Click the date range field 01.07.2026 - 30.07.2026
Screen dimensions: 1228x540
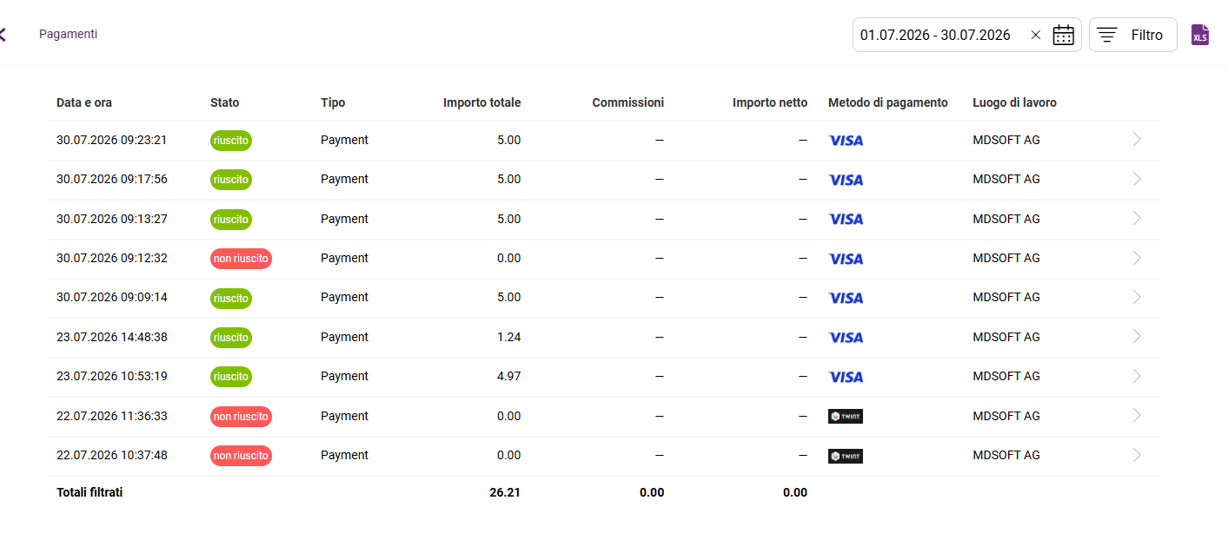pyautogui.click(x=966, y=35)
